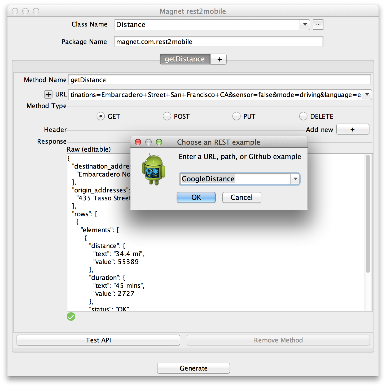Switch to the getDistance method tab
The width and height of the screenshot is (386, 387).
[185, 59]
